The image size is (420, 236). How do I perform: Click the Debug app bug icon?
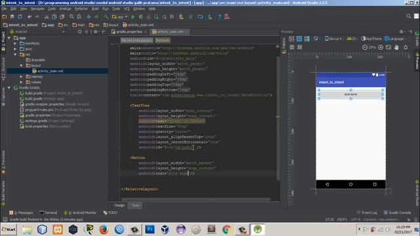tap(141, 16)
